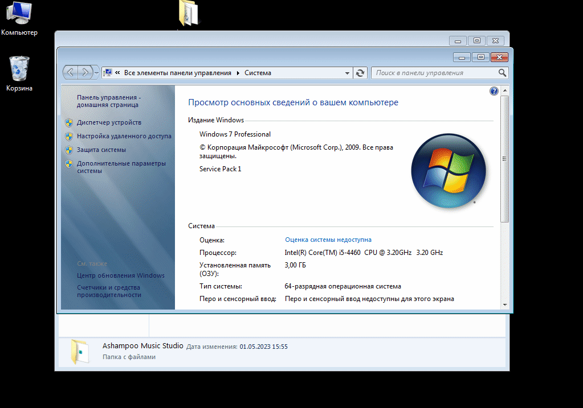Viewport: 583px width, 408px height.
Task: Click the control panel icon in address bar
Action: (x=108, y=73)
